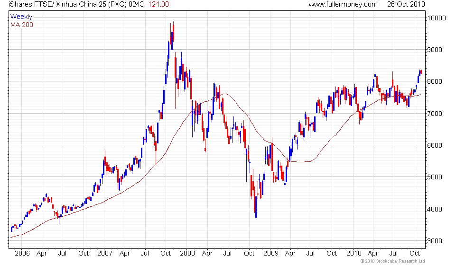Screen dimensions: 465x265
Task: Click the Oct label just before 2010
Action: 332,254
